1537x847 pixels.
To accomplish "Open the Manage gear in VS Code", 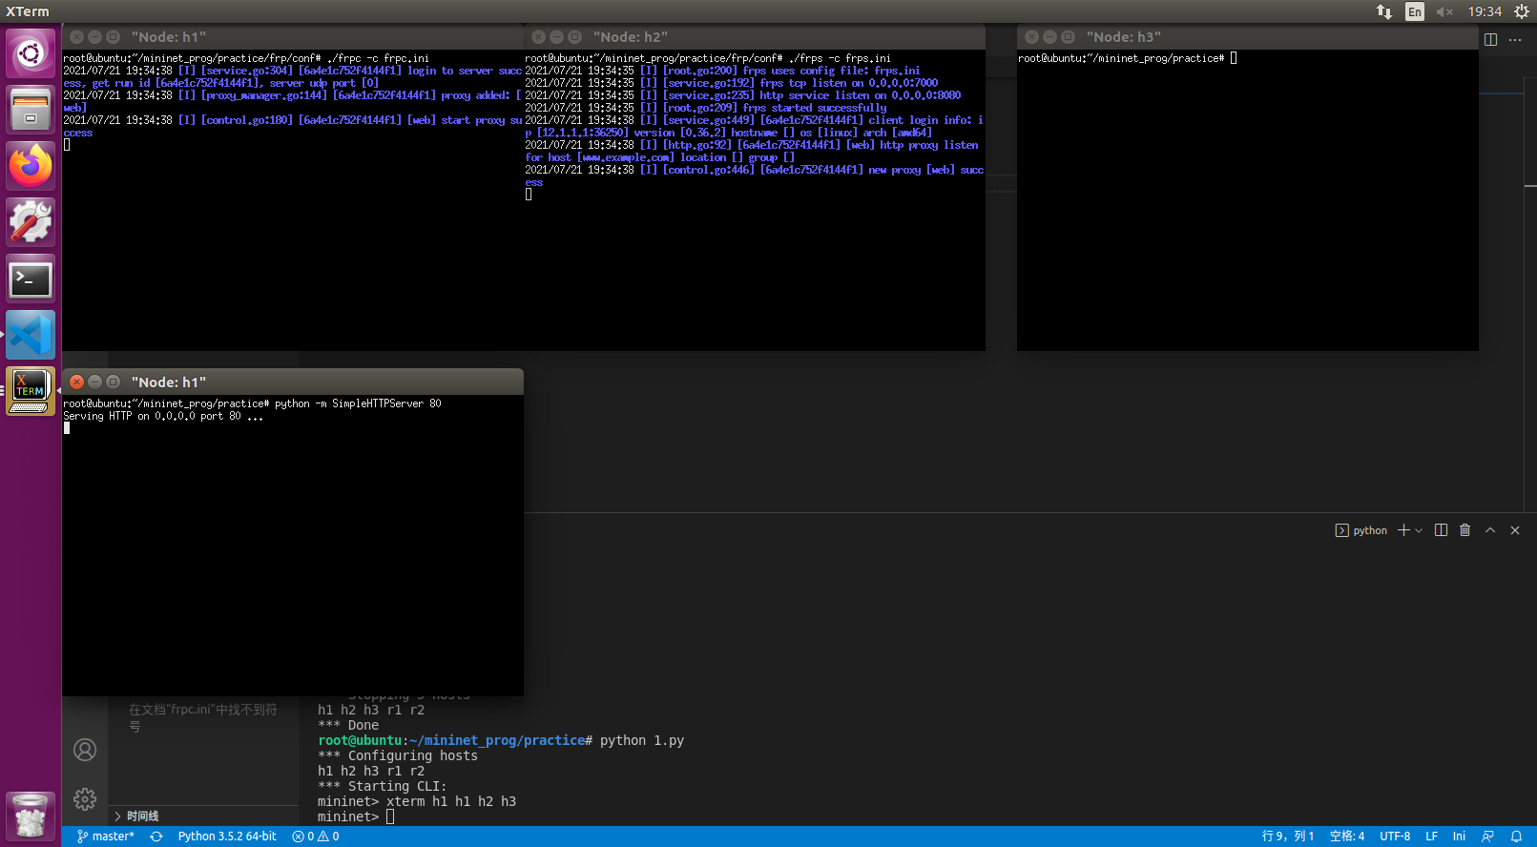I will click(85, 798).
